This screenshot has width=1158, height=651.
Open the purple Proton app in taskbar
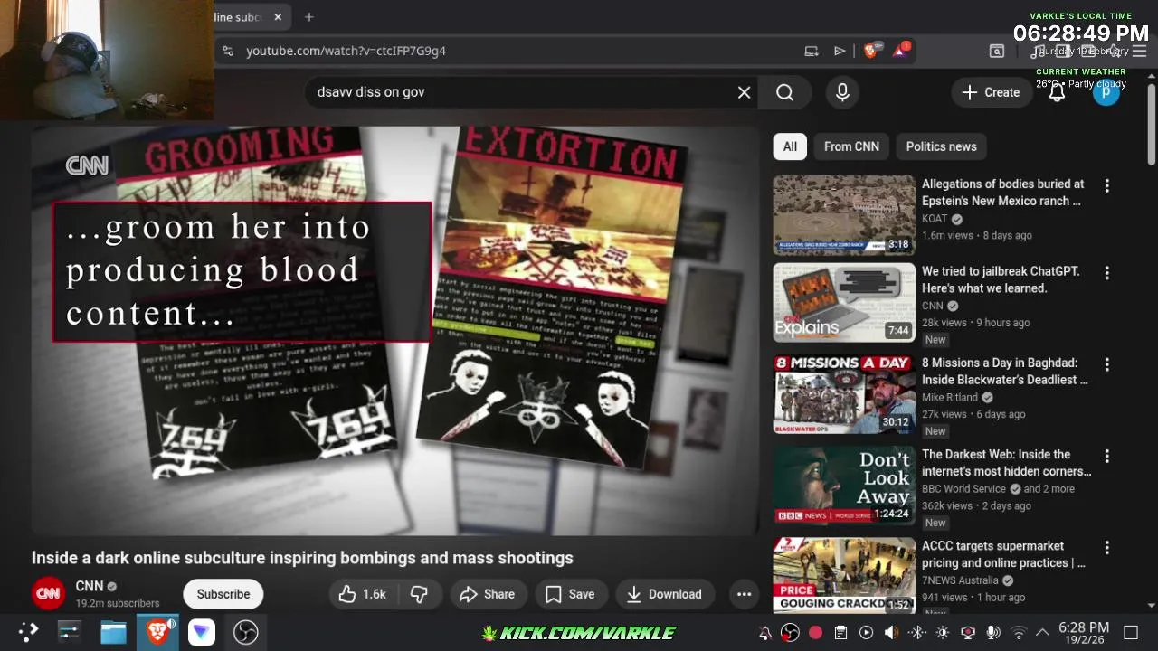(x=201, y=632)
